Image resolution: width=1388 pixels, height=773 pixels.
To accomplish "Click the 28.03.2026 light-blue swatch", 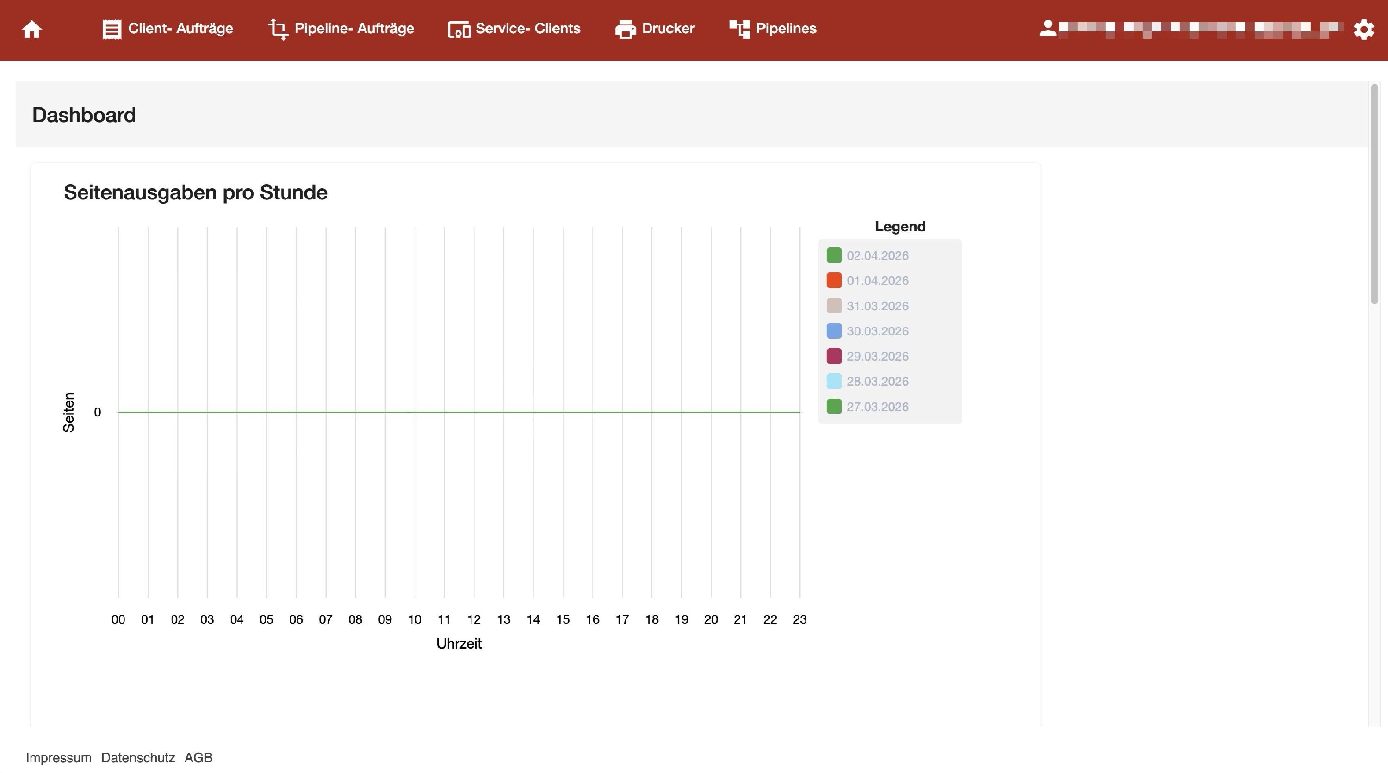I will pos(834,381).
